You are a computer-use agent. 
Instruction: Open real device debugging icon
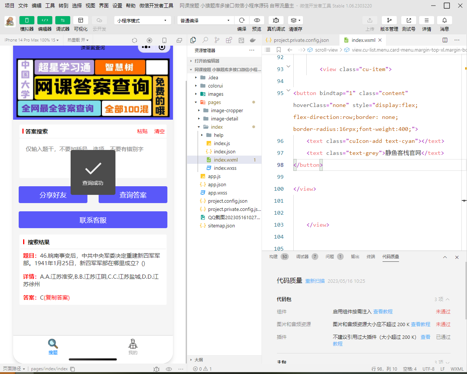pyautogui.click(x=276, y=20)
